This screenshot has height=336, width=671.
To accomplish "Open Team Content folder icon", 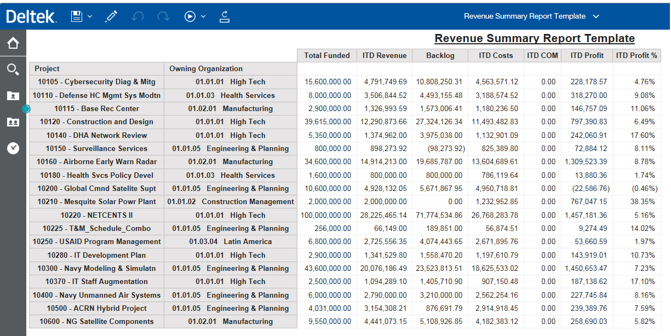I will click(x=13, y=122).
